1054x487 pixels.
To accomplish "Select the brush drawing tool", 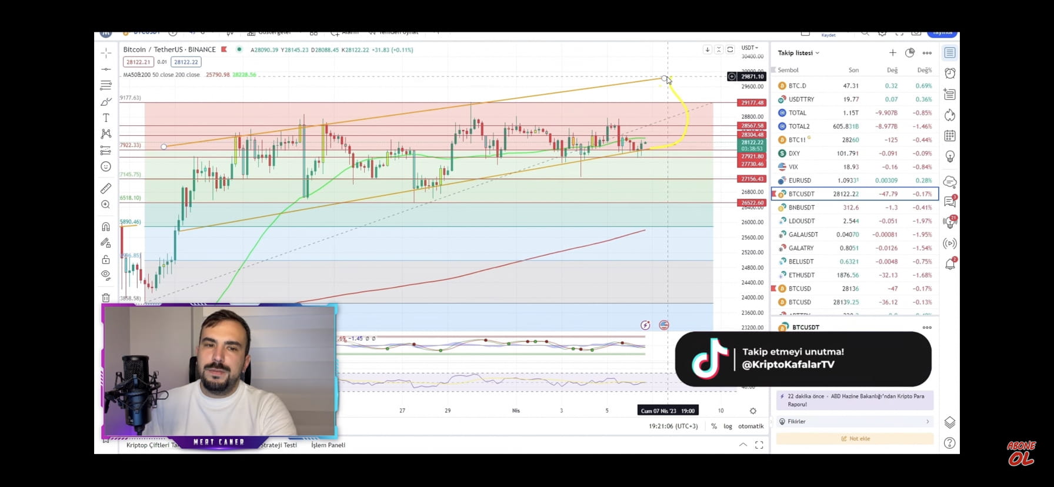I will [x=106, y=102].
